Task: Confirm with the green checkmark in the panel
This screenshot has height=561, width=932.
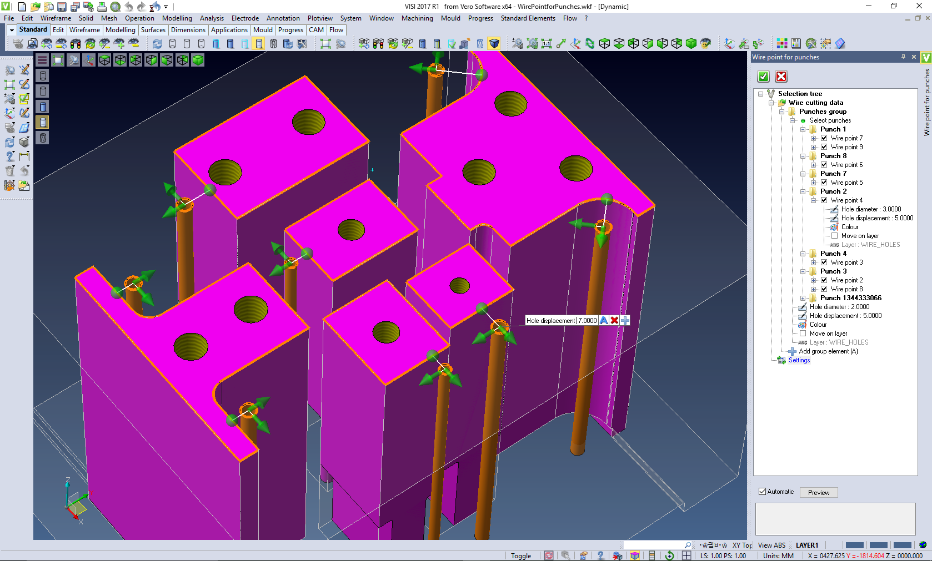Action: 764,77
